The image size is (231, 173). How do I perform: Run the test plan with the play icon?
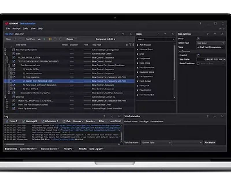click(x=44, y=39)
